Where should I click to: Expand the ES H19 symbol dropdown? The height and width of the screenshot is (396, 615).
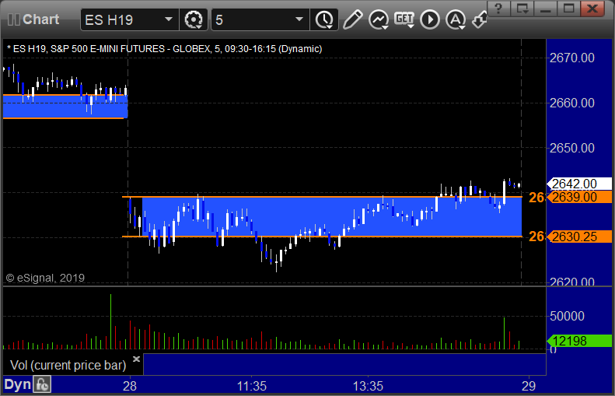coord(169,19)
